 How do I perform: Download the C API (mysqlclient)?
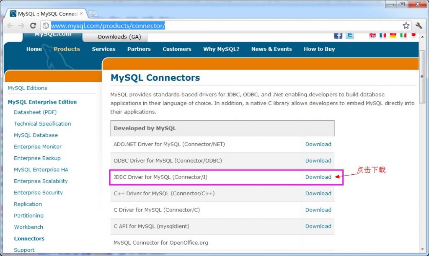click(318, 226)
